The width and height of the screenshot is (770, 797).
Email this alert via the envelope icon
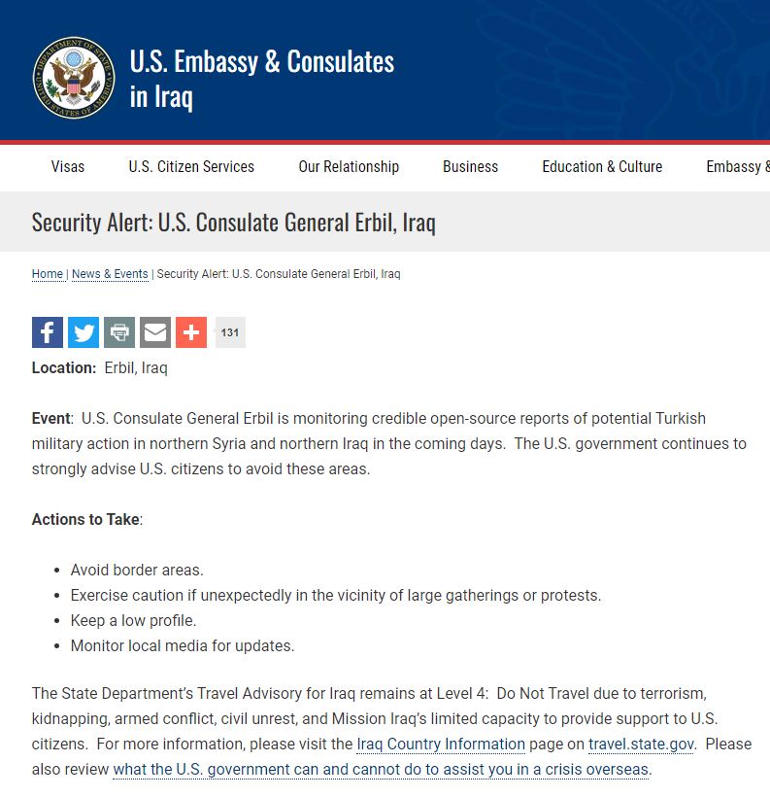(x=155, y=332)
